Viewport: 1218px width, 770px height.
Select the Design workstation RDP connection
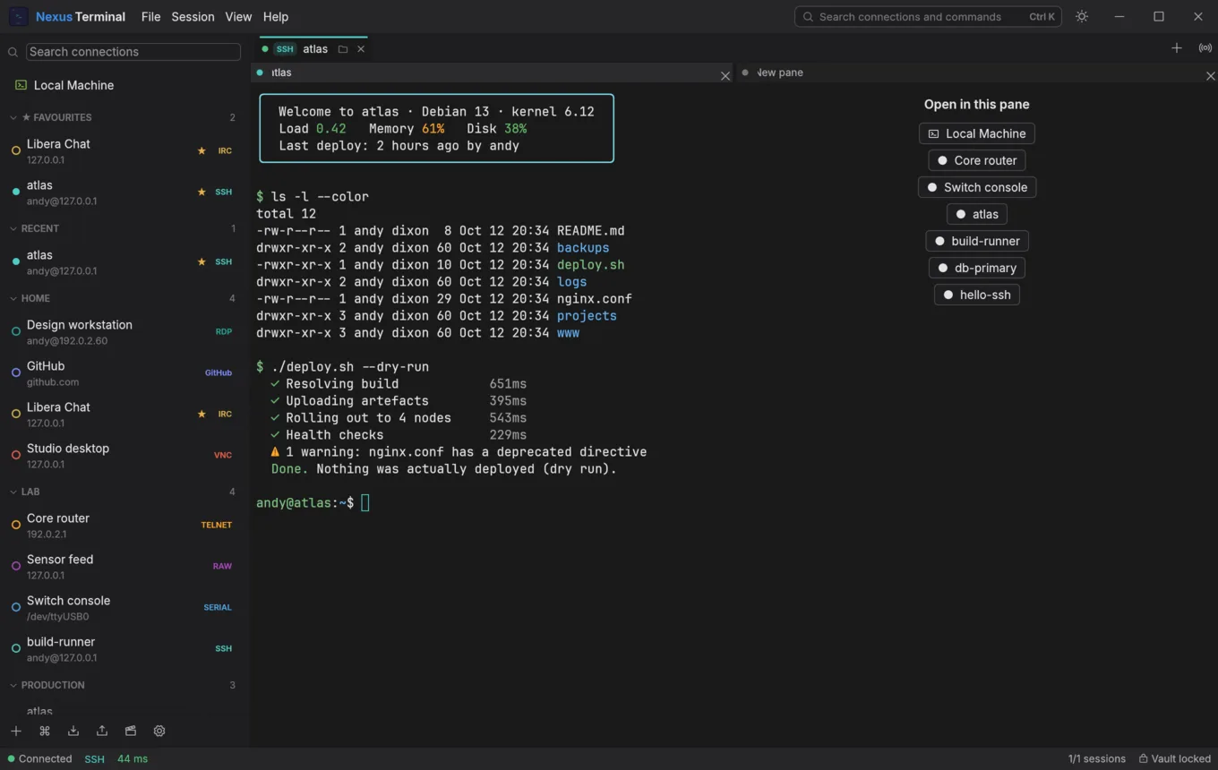coord(124,331)
